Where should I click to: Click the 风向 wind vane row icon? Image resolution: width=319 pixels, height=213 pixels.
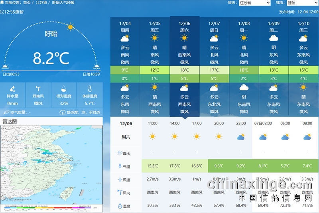120,193
